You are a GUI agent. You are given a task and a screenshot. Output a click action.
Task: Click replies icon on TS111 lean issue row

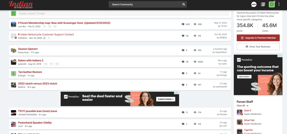(183, 113)
